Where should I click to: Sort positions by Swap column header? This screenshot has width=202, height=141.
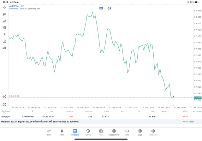coord(164,111)
